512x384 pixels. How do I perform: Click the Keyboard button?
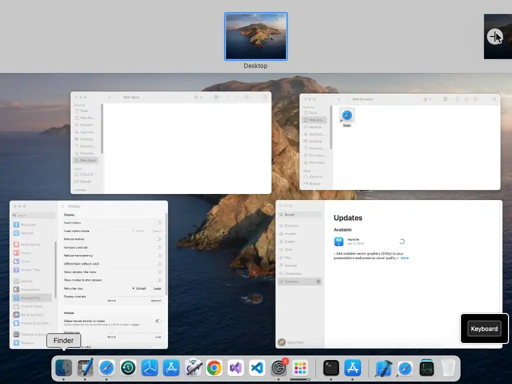484,329
